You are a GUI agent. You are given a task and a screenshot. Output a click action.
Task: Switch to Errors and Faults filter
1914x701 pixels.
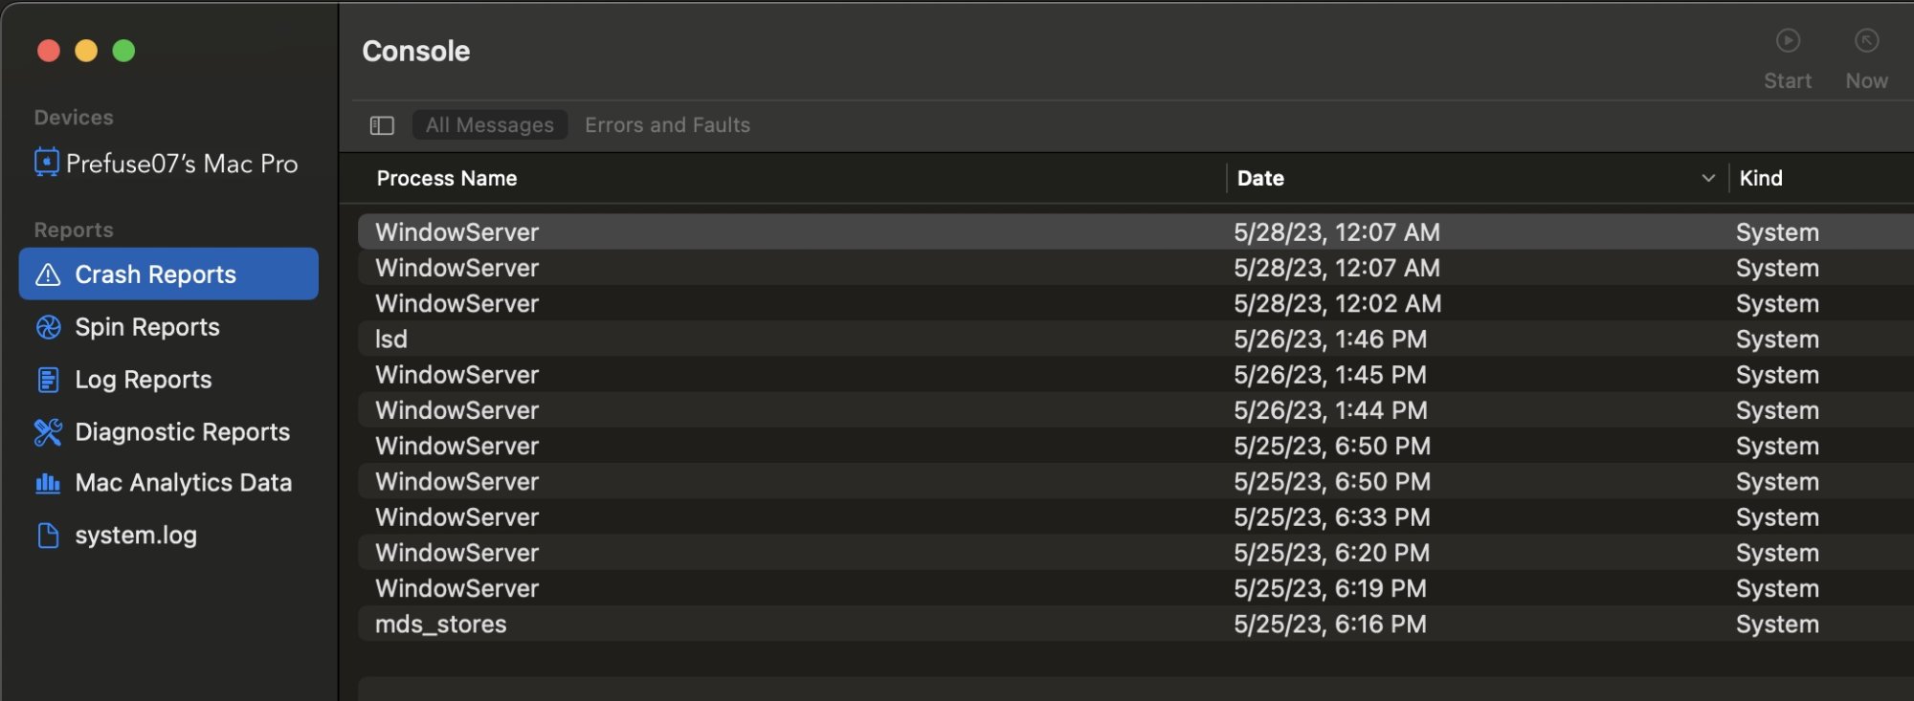pyautogui.click(x=667, y=125)
